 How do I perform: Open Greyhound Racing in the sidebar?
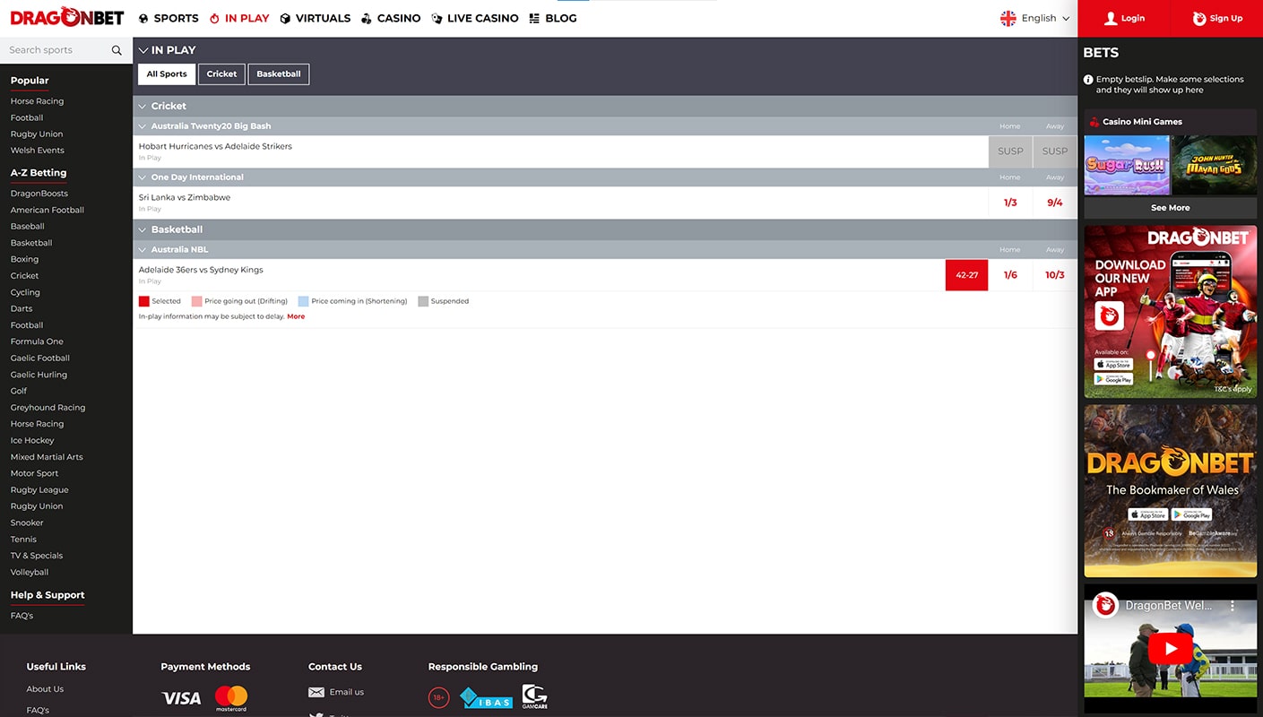point(48,408)
